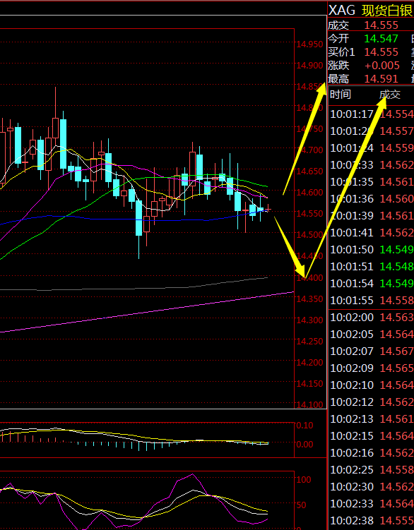Image resolution: width=414 pixels, height=530 pixels.
Task: Select the tick row at 10:02:16
Action: click(372, 452)
